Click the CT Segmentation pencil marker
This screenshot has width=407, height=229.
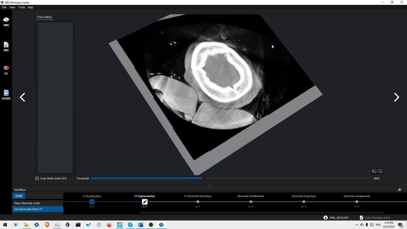tap(145, 202)
